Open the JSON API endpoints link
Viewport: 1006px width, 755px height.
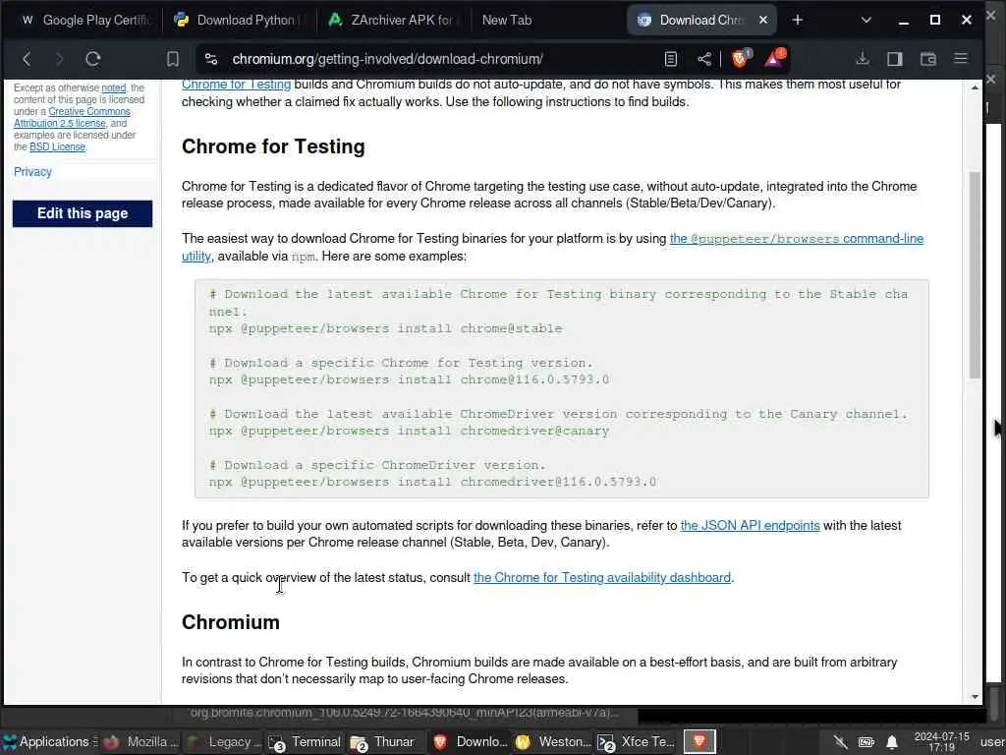tap(750, 525)
